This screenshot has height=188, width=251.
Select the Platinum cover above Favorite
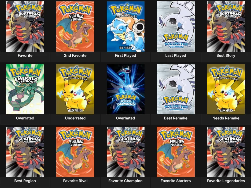coord(25,27)
